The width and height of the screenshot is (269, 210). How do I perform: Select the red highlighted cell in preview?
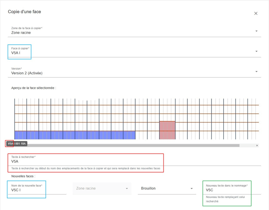[167, 130]
